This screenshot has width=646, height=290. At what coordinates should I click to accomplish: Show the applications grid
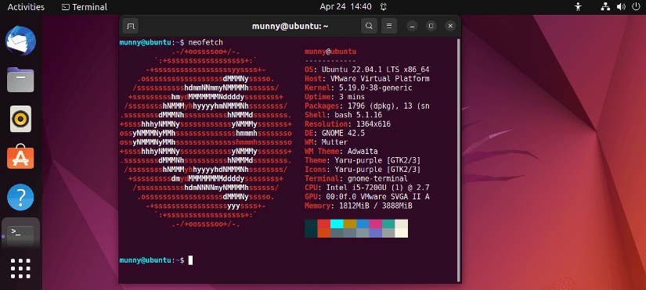(20, 270)
